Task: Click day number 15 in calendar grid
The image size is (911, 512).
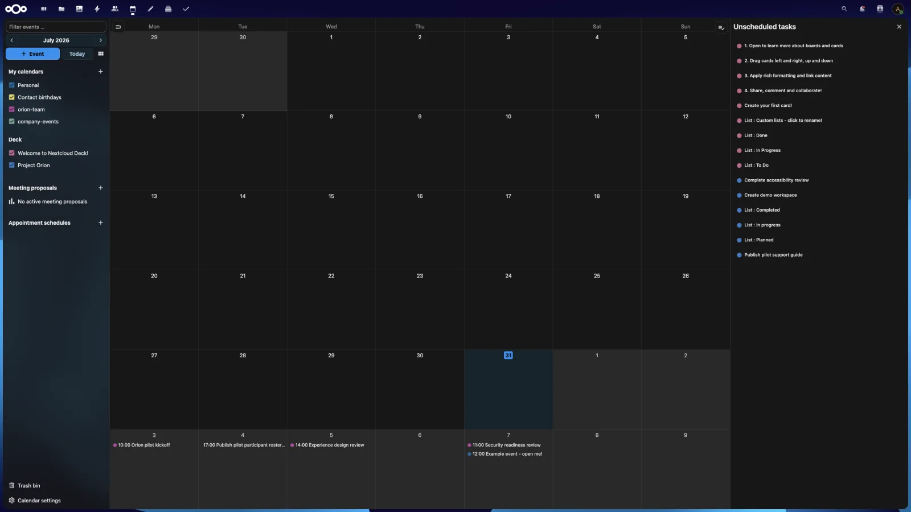Action: point(331,196)
